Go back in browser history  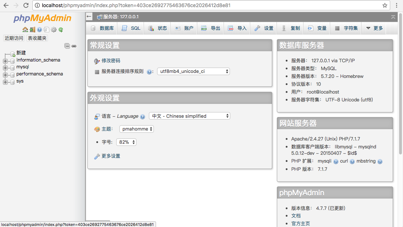click(x=6, y=5)
